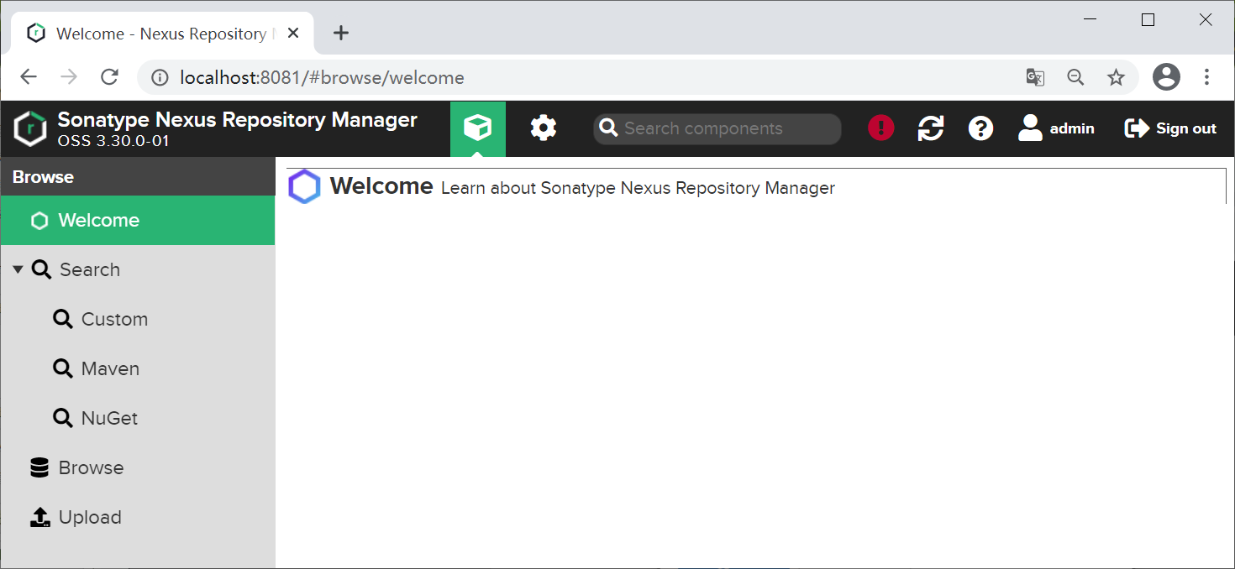The width and height of the screenshot is (1235, 569).
Task: Click the browser address bar URL
Action: (x=322, y=78)
